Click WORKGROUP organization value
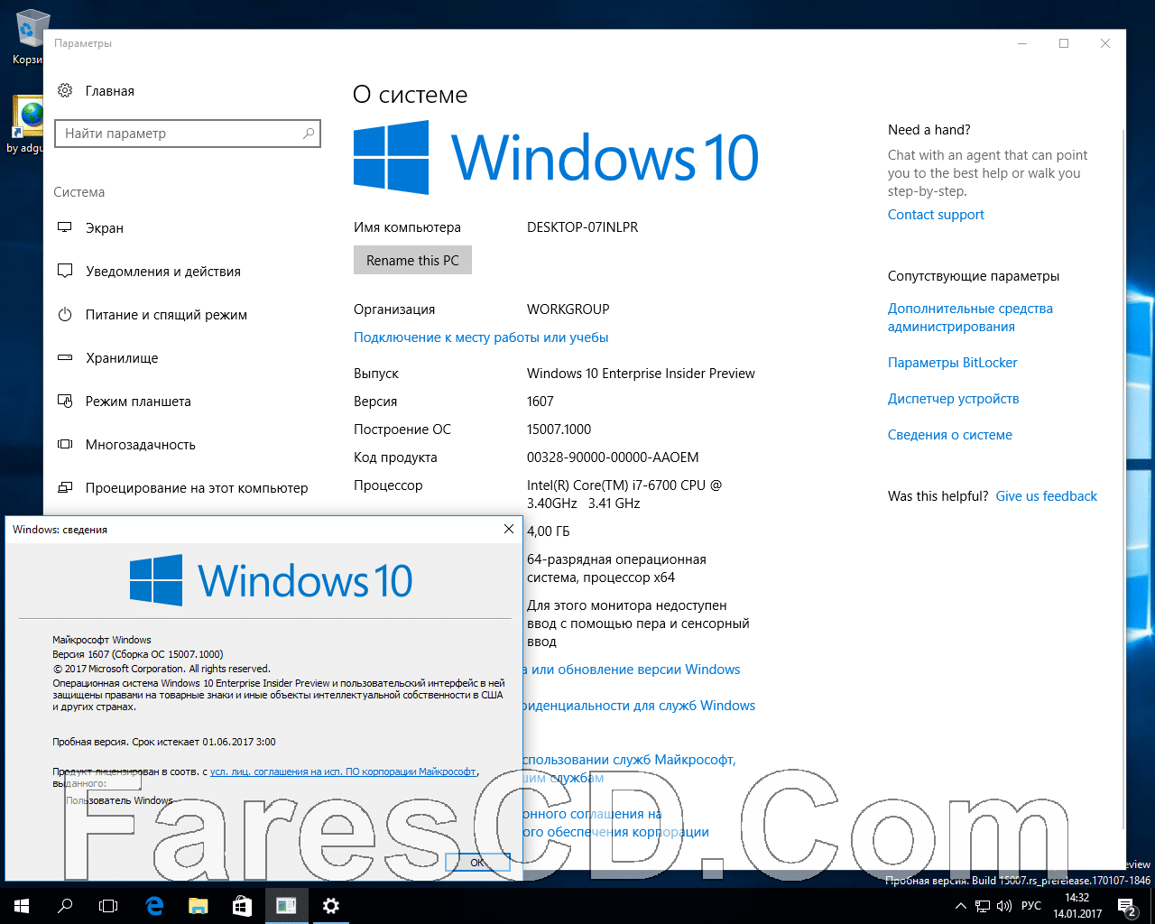Viewport: 1155px width, 924px height. (x=568, y=310)
